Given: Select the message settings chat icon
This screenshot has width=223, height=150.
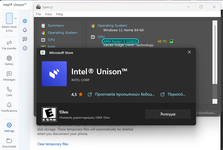Looking at the screenshot, I should [25, 39].
